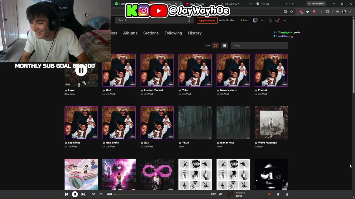Viewport: 355px width, 199px height.
Task: Click the Upgrade now button
Action: click(207, 20)
